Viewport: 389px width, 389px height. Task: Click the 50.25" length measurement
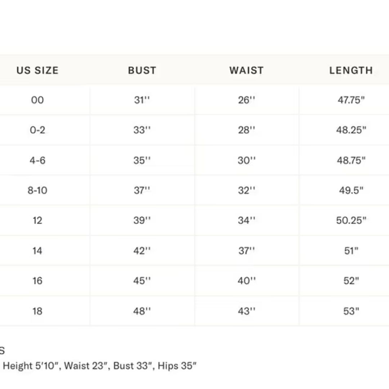point(351,220)
